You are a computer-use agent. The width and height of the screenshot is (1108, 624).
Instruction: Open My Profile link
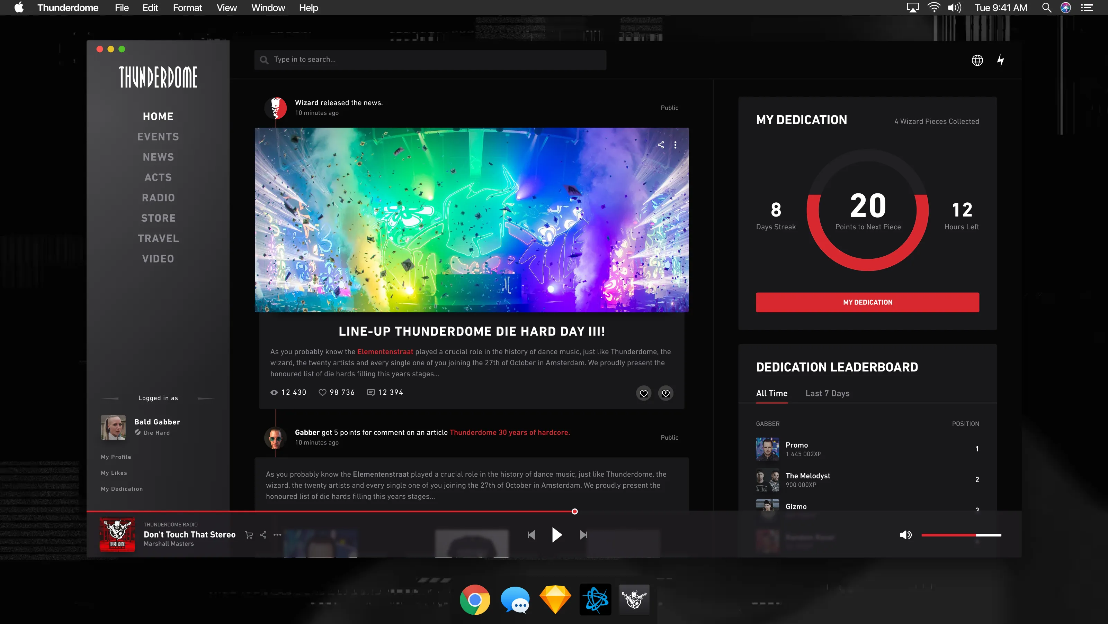116,457
